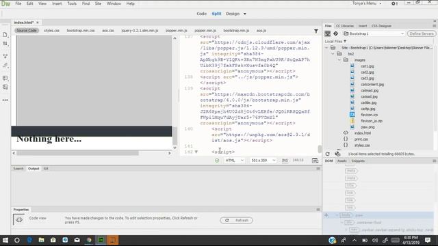Viewport: 438px width, 246px height.
Task: Switch to the Git panel tab
Action: tap(46, 169)
